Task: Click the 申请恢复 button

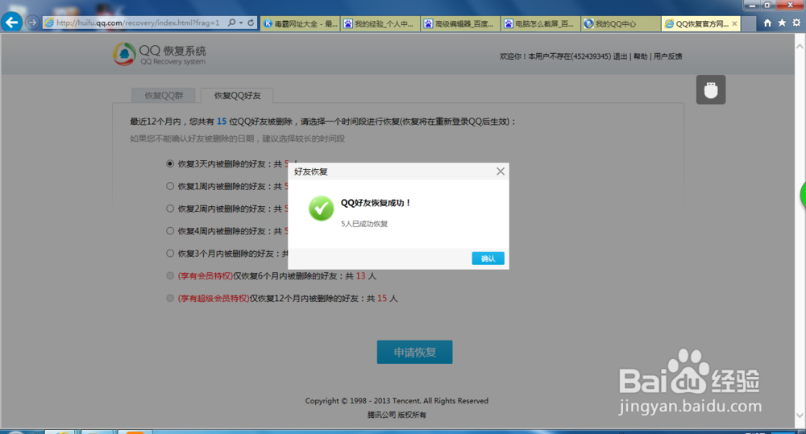Action: point(415,353)
